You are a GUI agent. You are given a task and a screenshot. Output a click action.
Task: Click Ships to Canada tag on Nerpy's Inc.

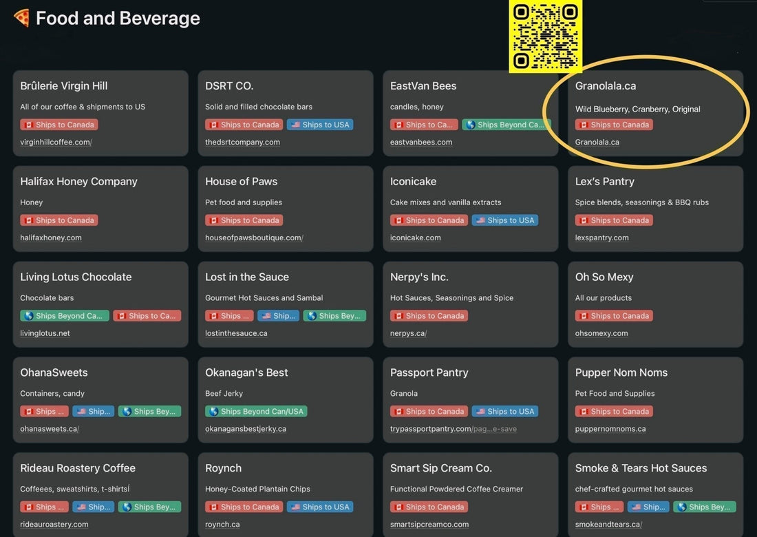pos(429,316)
